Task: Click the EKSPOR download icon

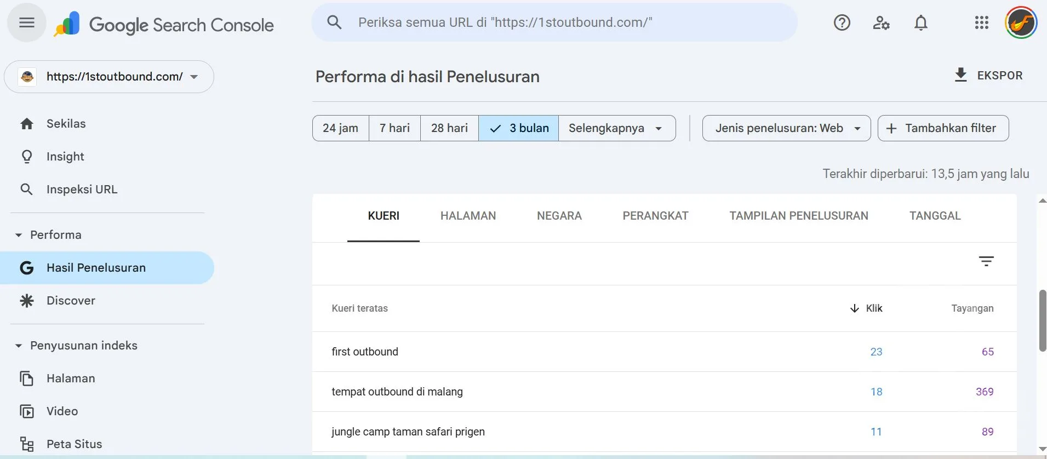Action: click(x=960, y=76)
